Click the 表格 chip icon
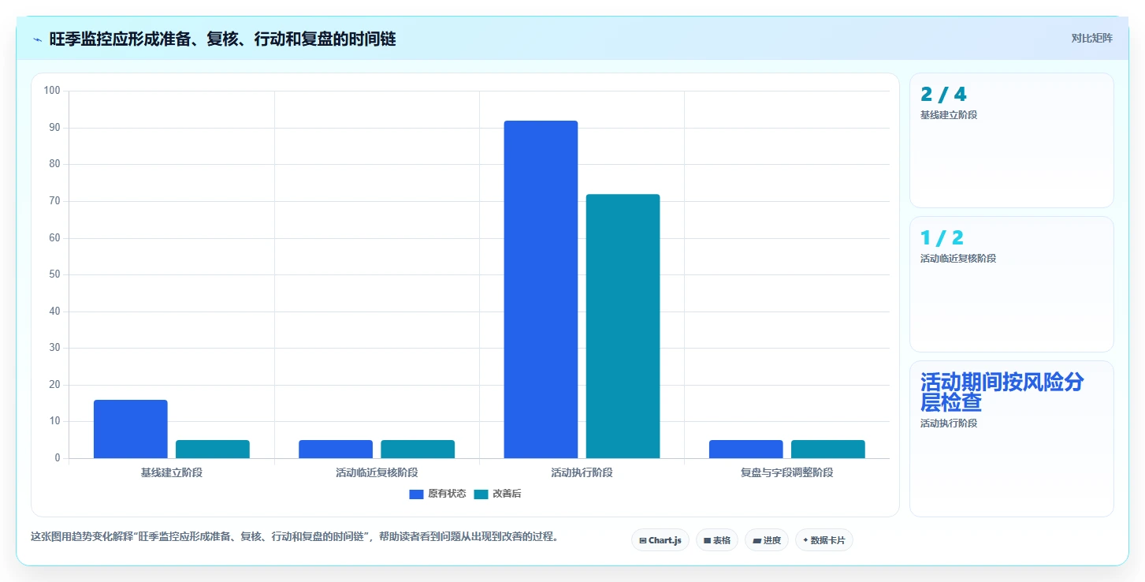Viewport: 1145px width, 582px height. click(707, 541)
